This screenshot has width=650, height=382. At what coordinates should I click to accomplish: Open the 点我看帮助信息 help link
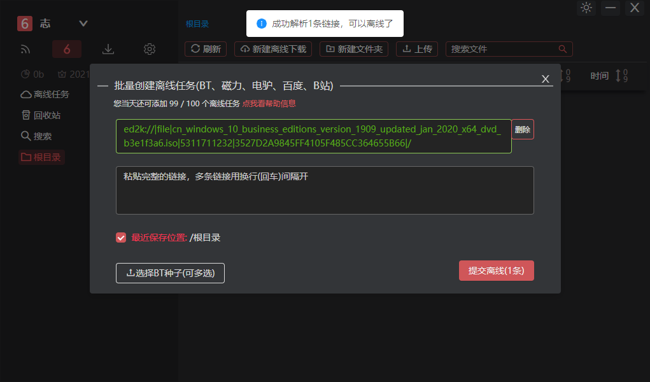point(269,103)
